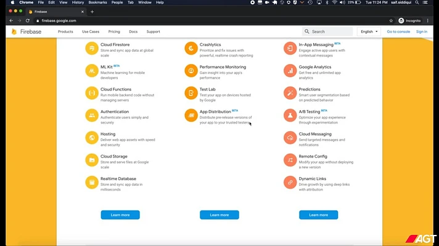This screenshot has width=439, height=246.
Task: Reload the page with the refresh icon
Action: point(27,21)
